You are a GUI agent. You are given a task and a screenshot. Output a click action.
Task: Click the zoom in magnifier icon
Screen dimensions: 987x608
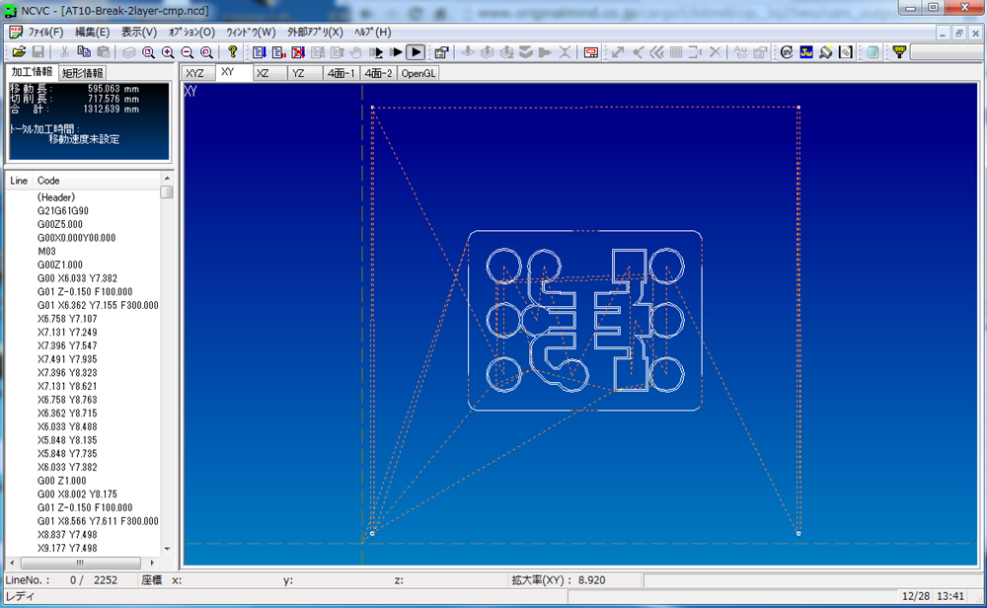168,51
